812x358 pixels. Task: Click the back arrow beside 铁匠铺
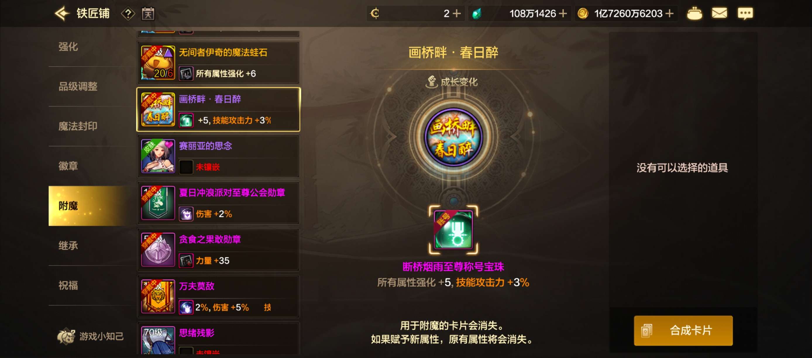click(62, 13)
